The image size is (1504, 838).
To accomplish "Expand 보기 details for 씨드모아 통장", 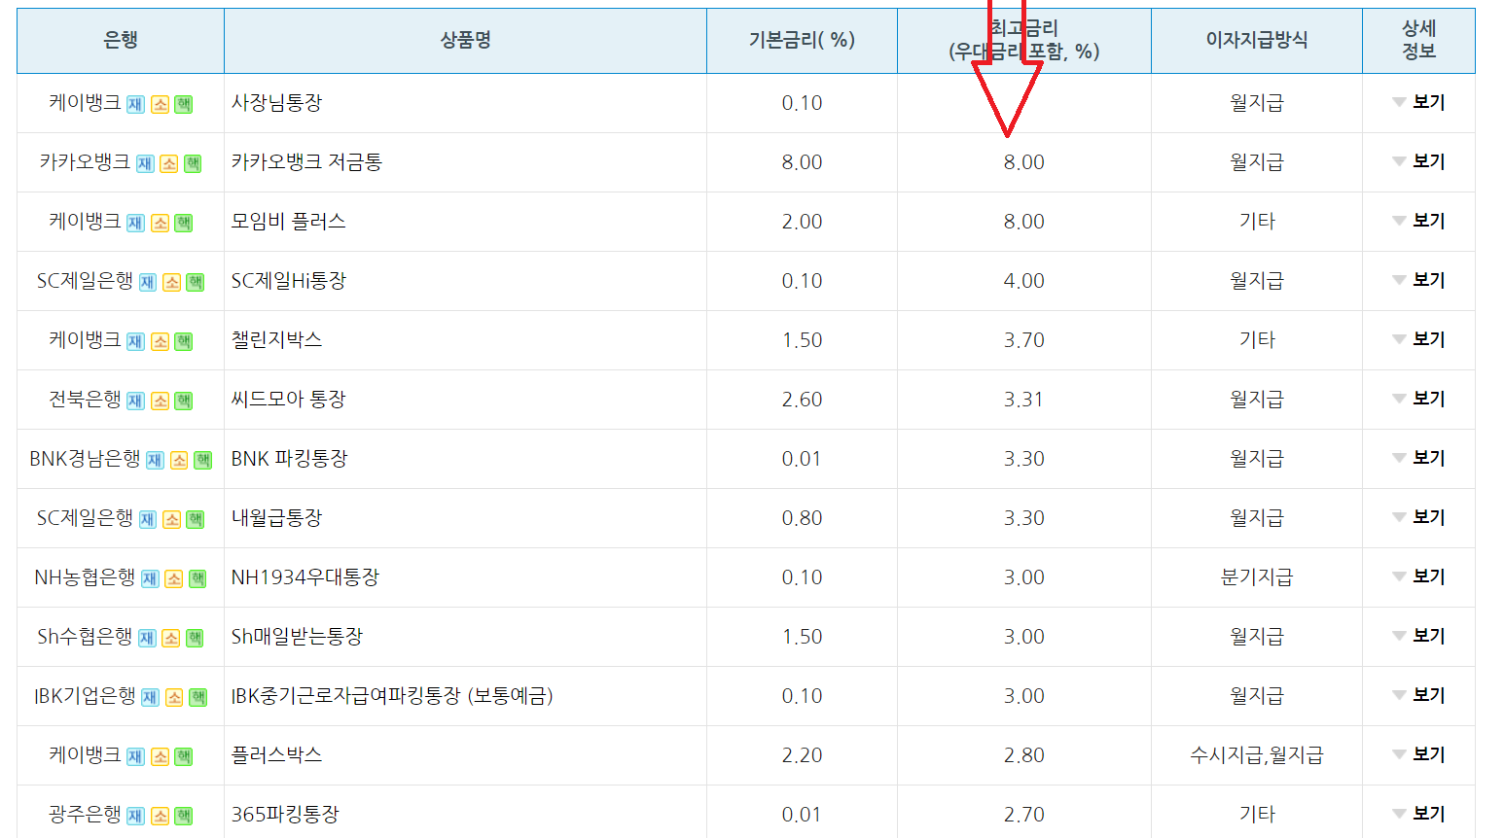I will pyautogui.click(x=1418, y=399).
